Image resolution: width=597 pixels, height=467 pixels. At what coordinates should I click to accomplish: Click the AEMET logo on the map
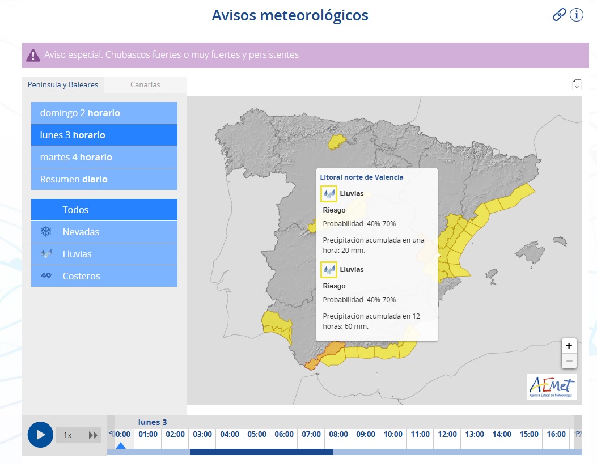(553, 387)
